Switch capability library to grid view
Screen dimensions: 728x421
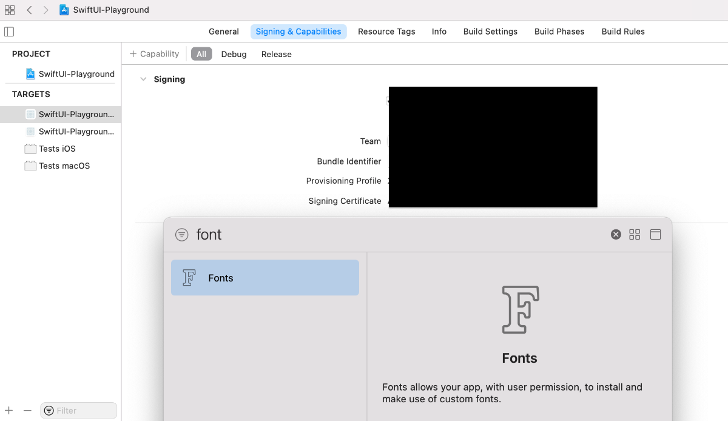[635, 235]
